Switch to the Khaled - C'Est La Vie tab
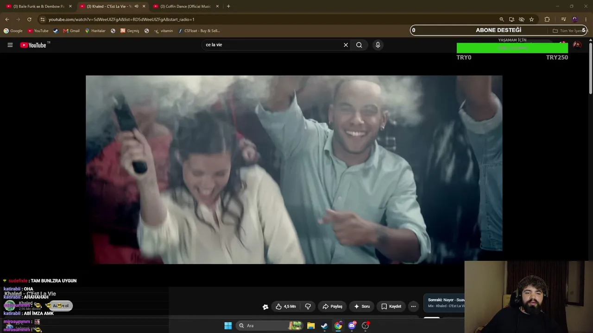Image resolution: width=593 pixels, height=333 pixels. click(x=109, y=6)
